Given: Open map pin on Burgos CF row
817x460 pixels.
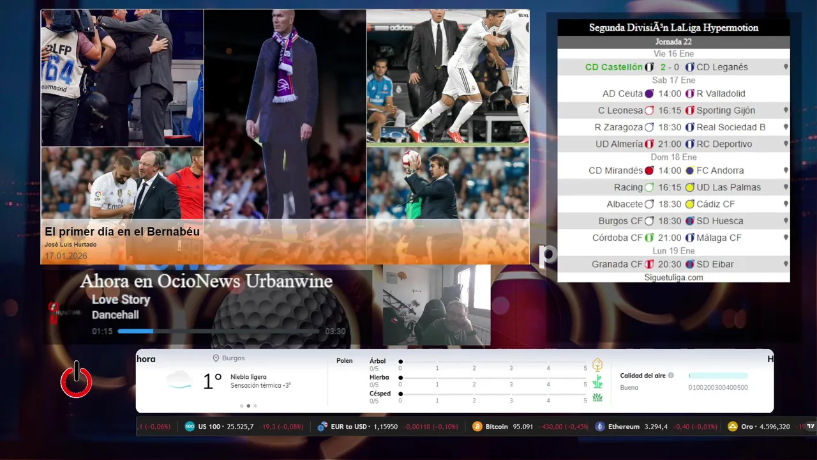Looking at the screenshot, I should pyautogui.click(x=786, y=221).
